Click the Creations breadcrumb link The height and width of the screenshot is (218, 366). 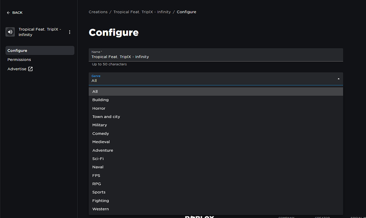point(98,12)
